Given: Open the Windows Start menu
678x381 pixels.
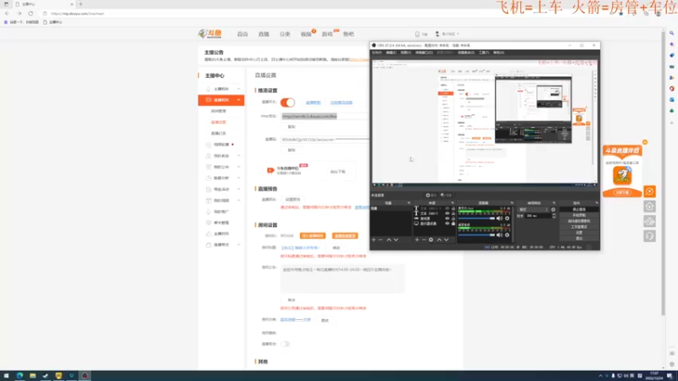Looking at the screenshot, I should click(6, 376).
